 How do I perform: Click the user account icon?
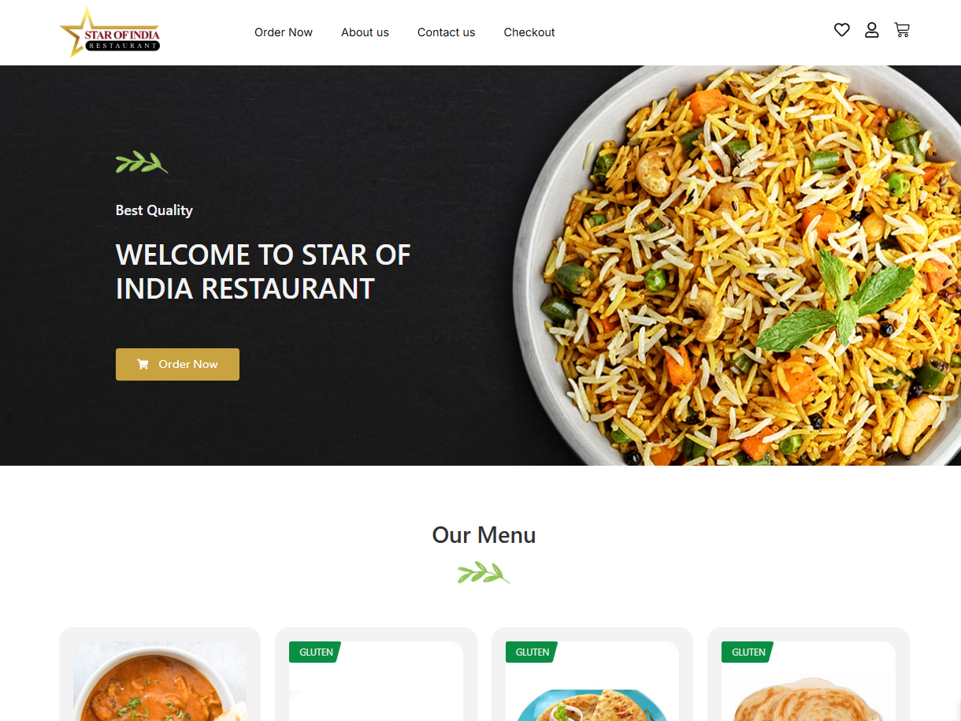(872, 30)
